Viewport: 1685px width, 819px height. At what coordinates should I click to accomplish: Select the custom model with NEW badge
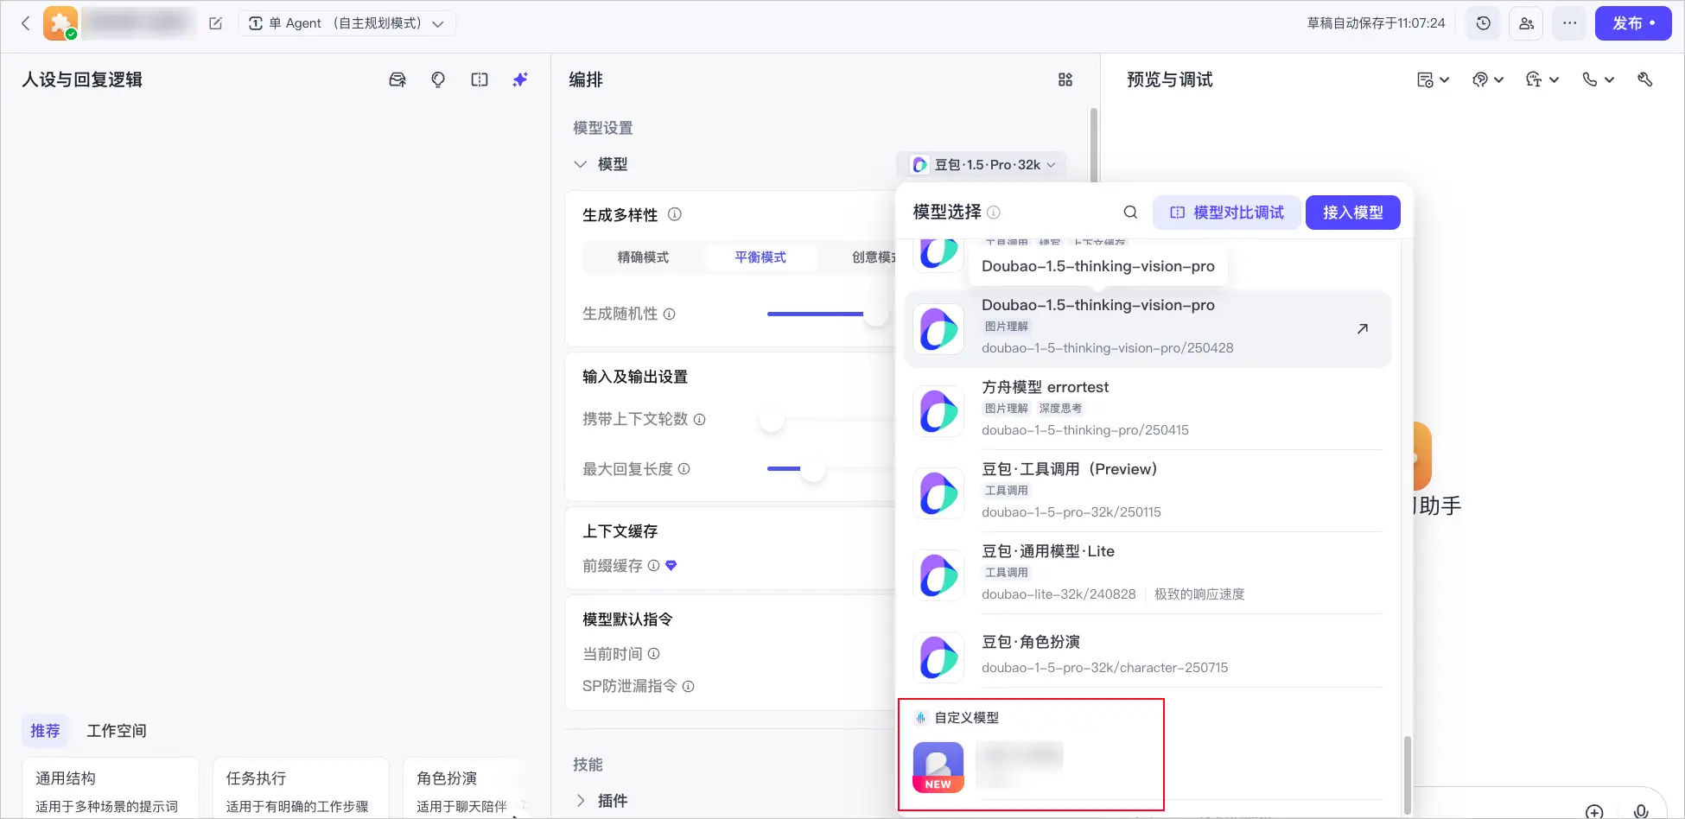[1031, 765]
